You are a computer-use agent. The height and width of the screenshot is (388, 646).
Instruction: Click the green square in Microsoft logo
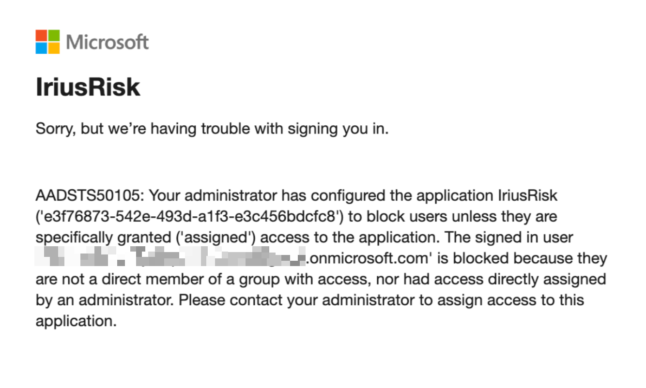click(x=54, y=35)
